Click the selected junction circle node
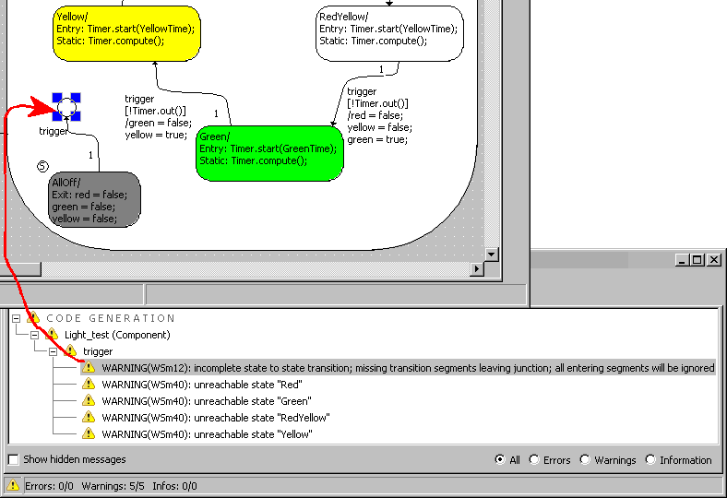Viewport: 727px width, 498px height. [66, 107]
